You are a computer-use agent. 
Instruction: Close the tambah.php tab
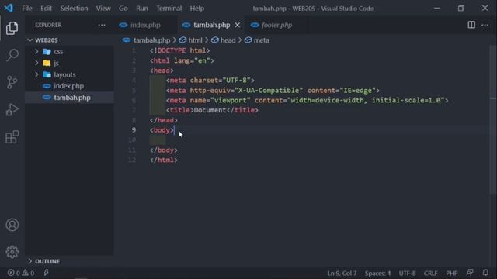(238, 25)
